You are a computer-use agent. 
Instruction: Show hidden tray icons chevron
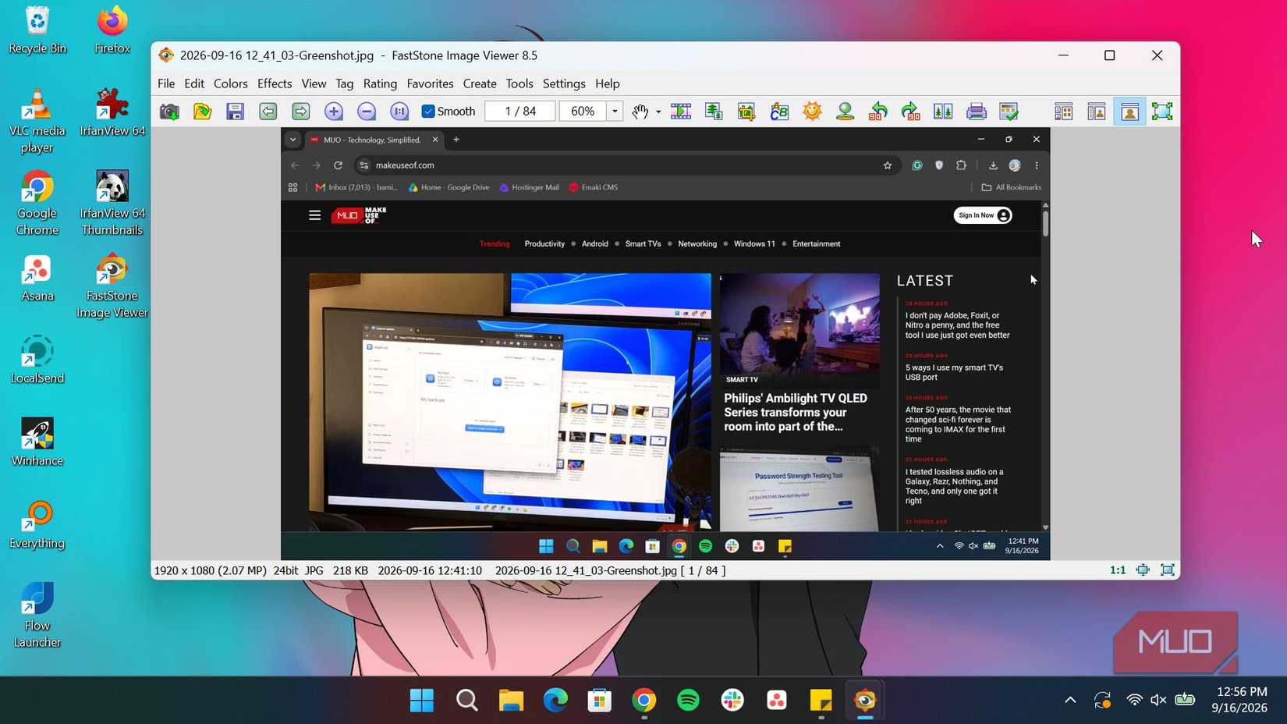point(1070,700)
